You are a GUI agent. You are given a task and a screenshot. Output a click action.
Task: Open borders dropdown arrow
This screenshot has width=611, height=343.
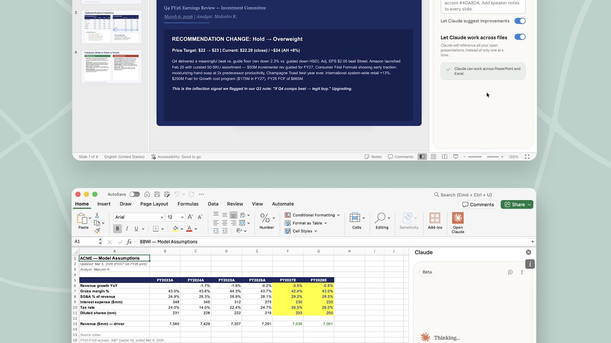click(162, 229)
